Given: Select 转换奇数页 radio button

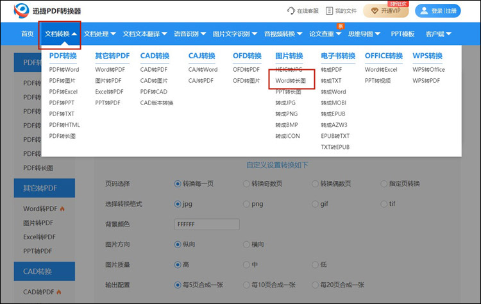Looking at the screenshot, I should coord(246,184).
